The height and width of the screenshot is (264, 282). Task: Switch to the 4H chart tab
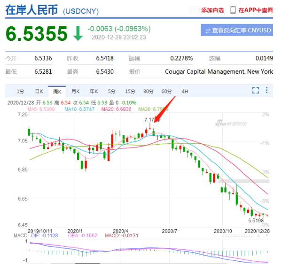pos(185,91)
